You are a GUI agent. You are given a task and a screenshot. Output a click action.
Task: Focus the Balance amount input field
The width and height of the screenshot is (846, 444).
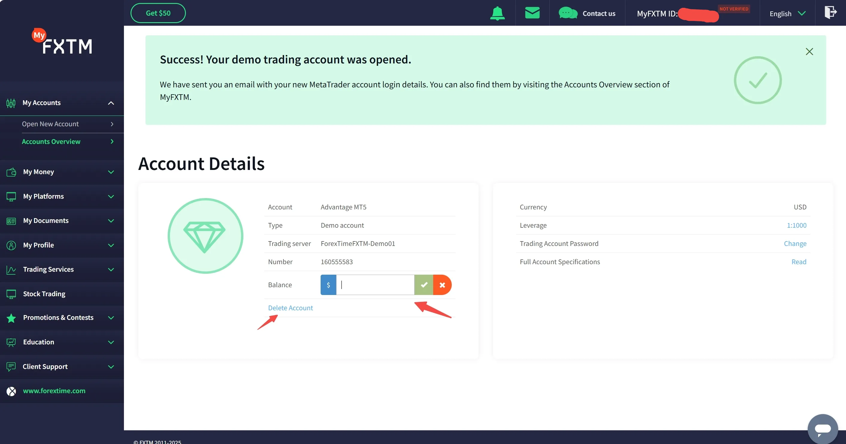[375, 285]
